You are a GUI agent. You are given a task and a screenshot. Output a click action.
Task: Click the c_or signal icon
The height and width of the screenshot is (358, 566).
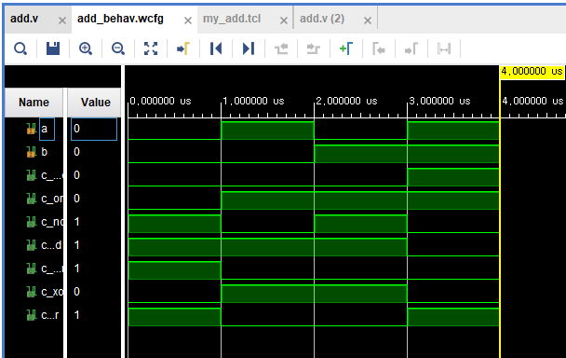tap(32, 199)
